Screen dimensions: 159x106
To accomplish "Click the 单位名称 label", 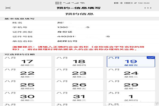I will 22,41.
